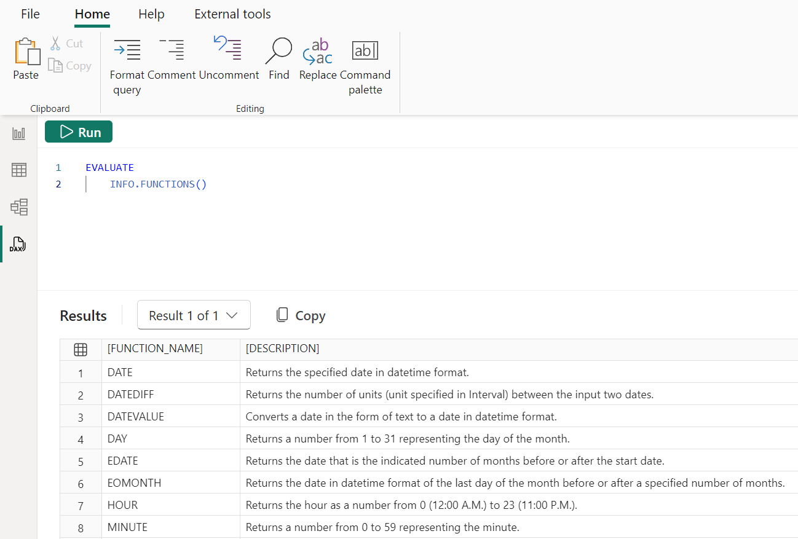Copy the query results
This screenshot has height=539, width=798.
[301, 315]
